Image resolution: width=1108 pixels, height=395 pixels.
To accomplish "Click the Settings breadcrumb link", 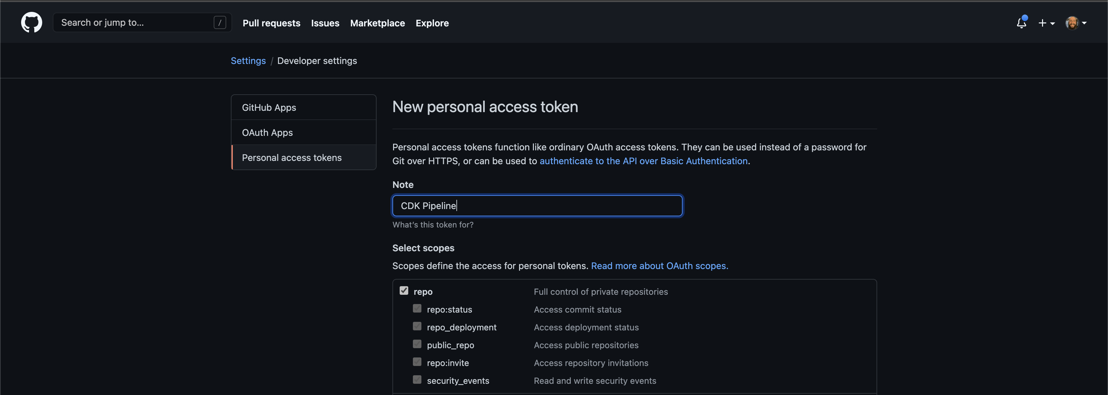I will pos(248,60).
